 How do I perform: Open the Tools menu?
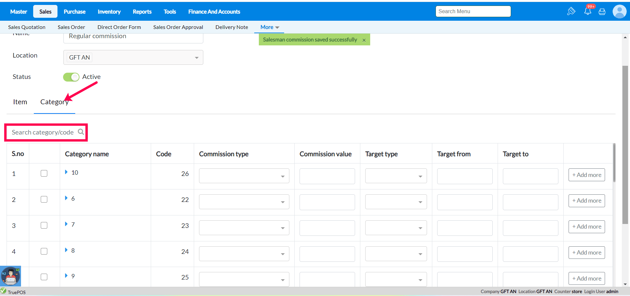pos(170,12)
